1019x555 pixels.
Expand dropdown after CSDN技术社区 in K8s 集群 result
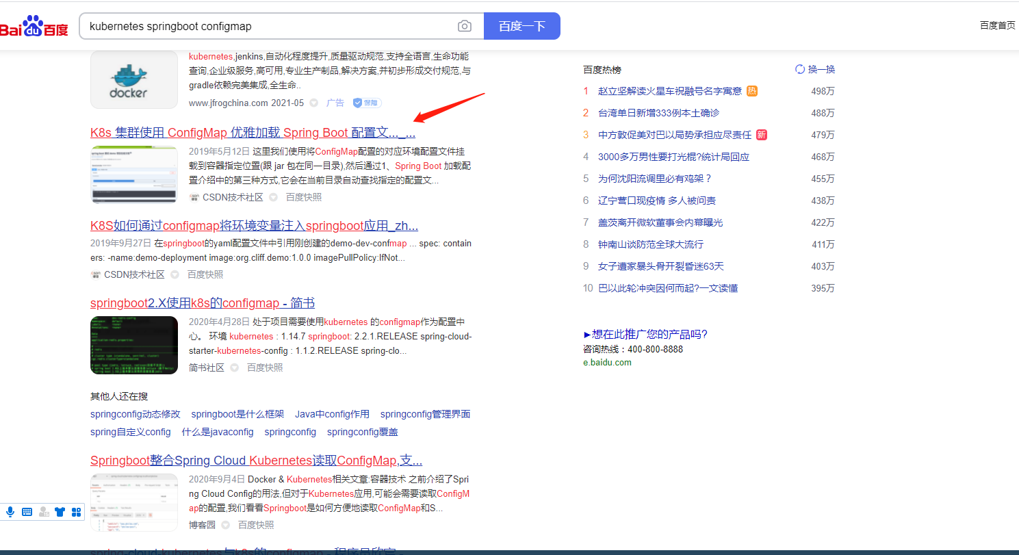coord(273,197)
